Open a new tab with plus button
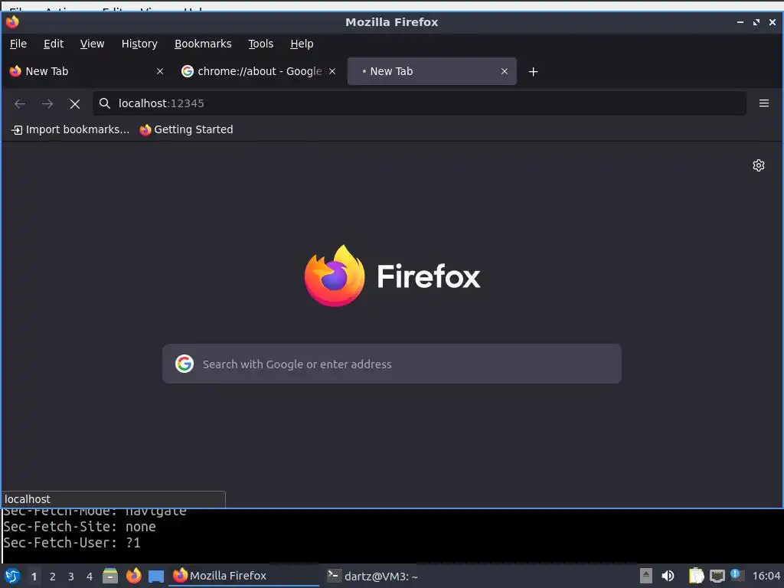Viewport: 784px width, 588px height. (x=534, y=72)
